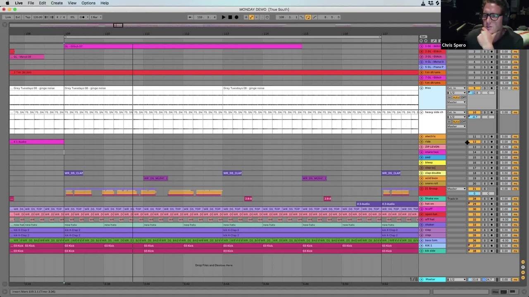529x297 pixels.
Task: Open the View menu
Action: coord(72,3)
